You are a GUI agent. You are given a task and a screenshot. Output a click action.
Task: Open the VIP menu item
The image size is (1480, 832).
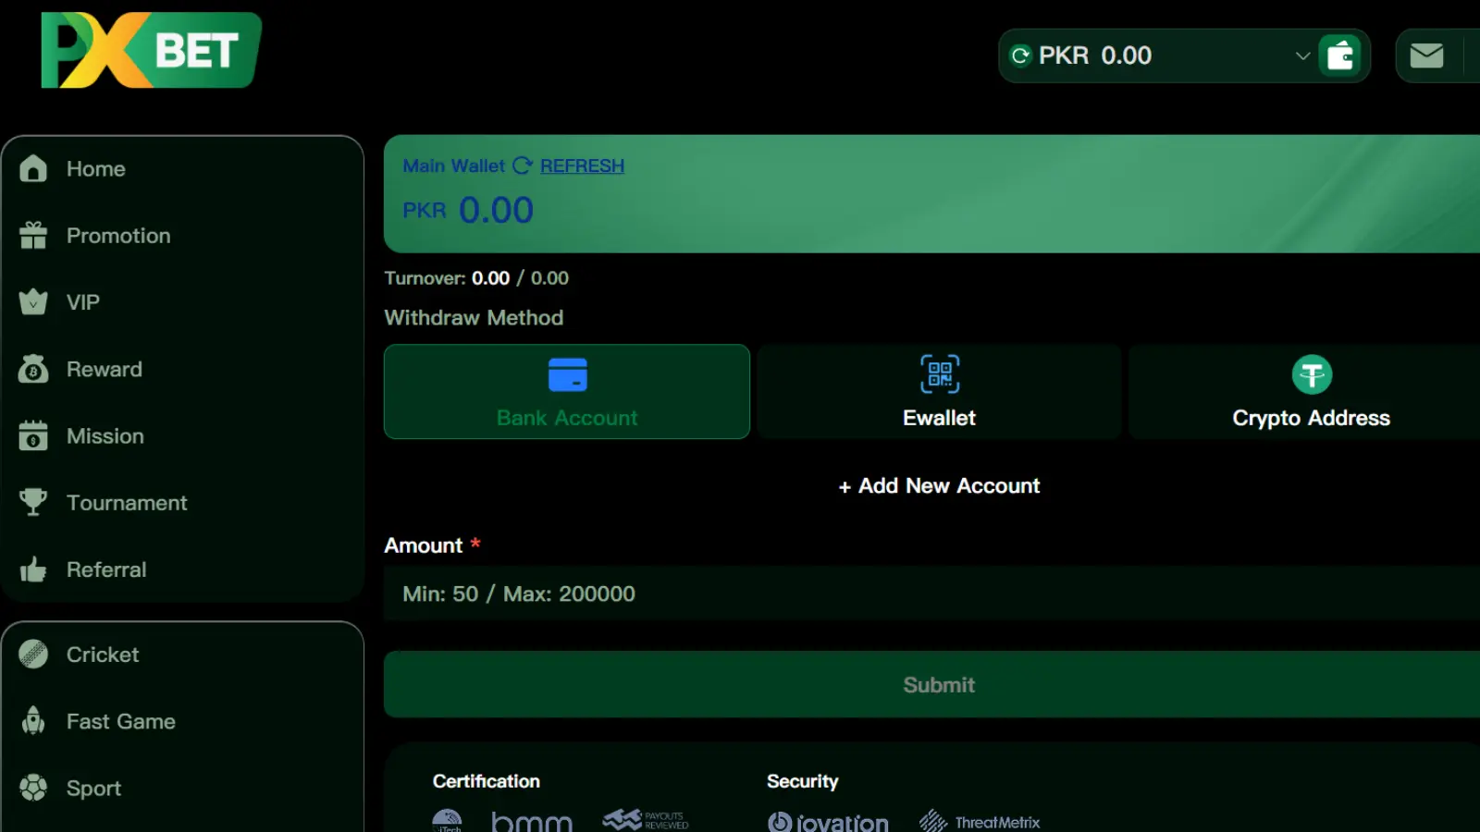[182, 302]
